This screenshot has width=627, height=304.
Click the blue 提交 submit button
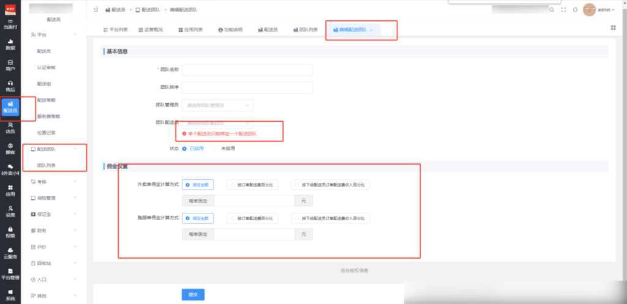pos(193,294)
